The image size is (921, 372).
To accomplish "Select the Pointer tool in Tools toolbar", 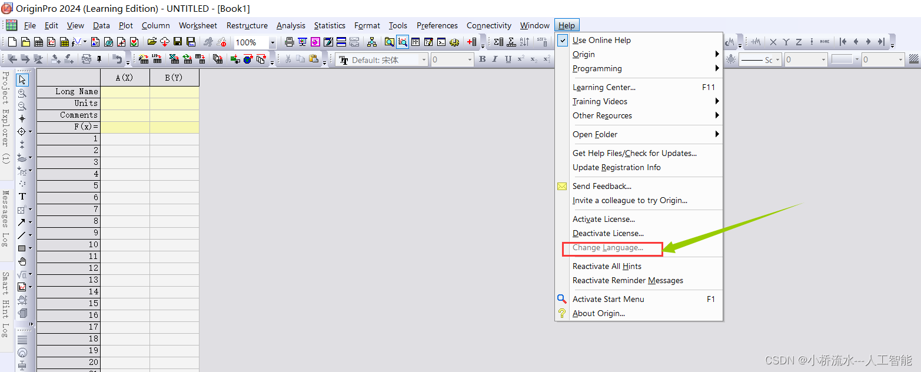I will coord(22,80).
